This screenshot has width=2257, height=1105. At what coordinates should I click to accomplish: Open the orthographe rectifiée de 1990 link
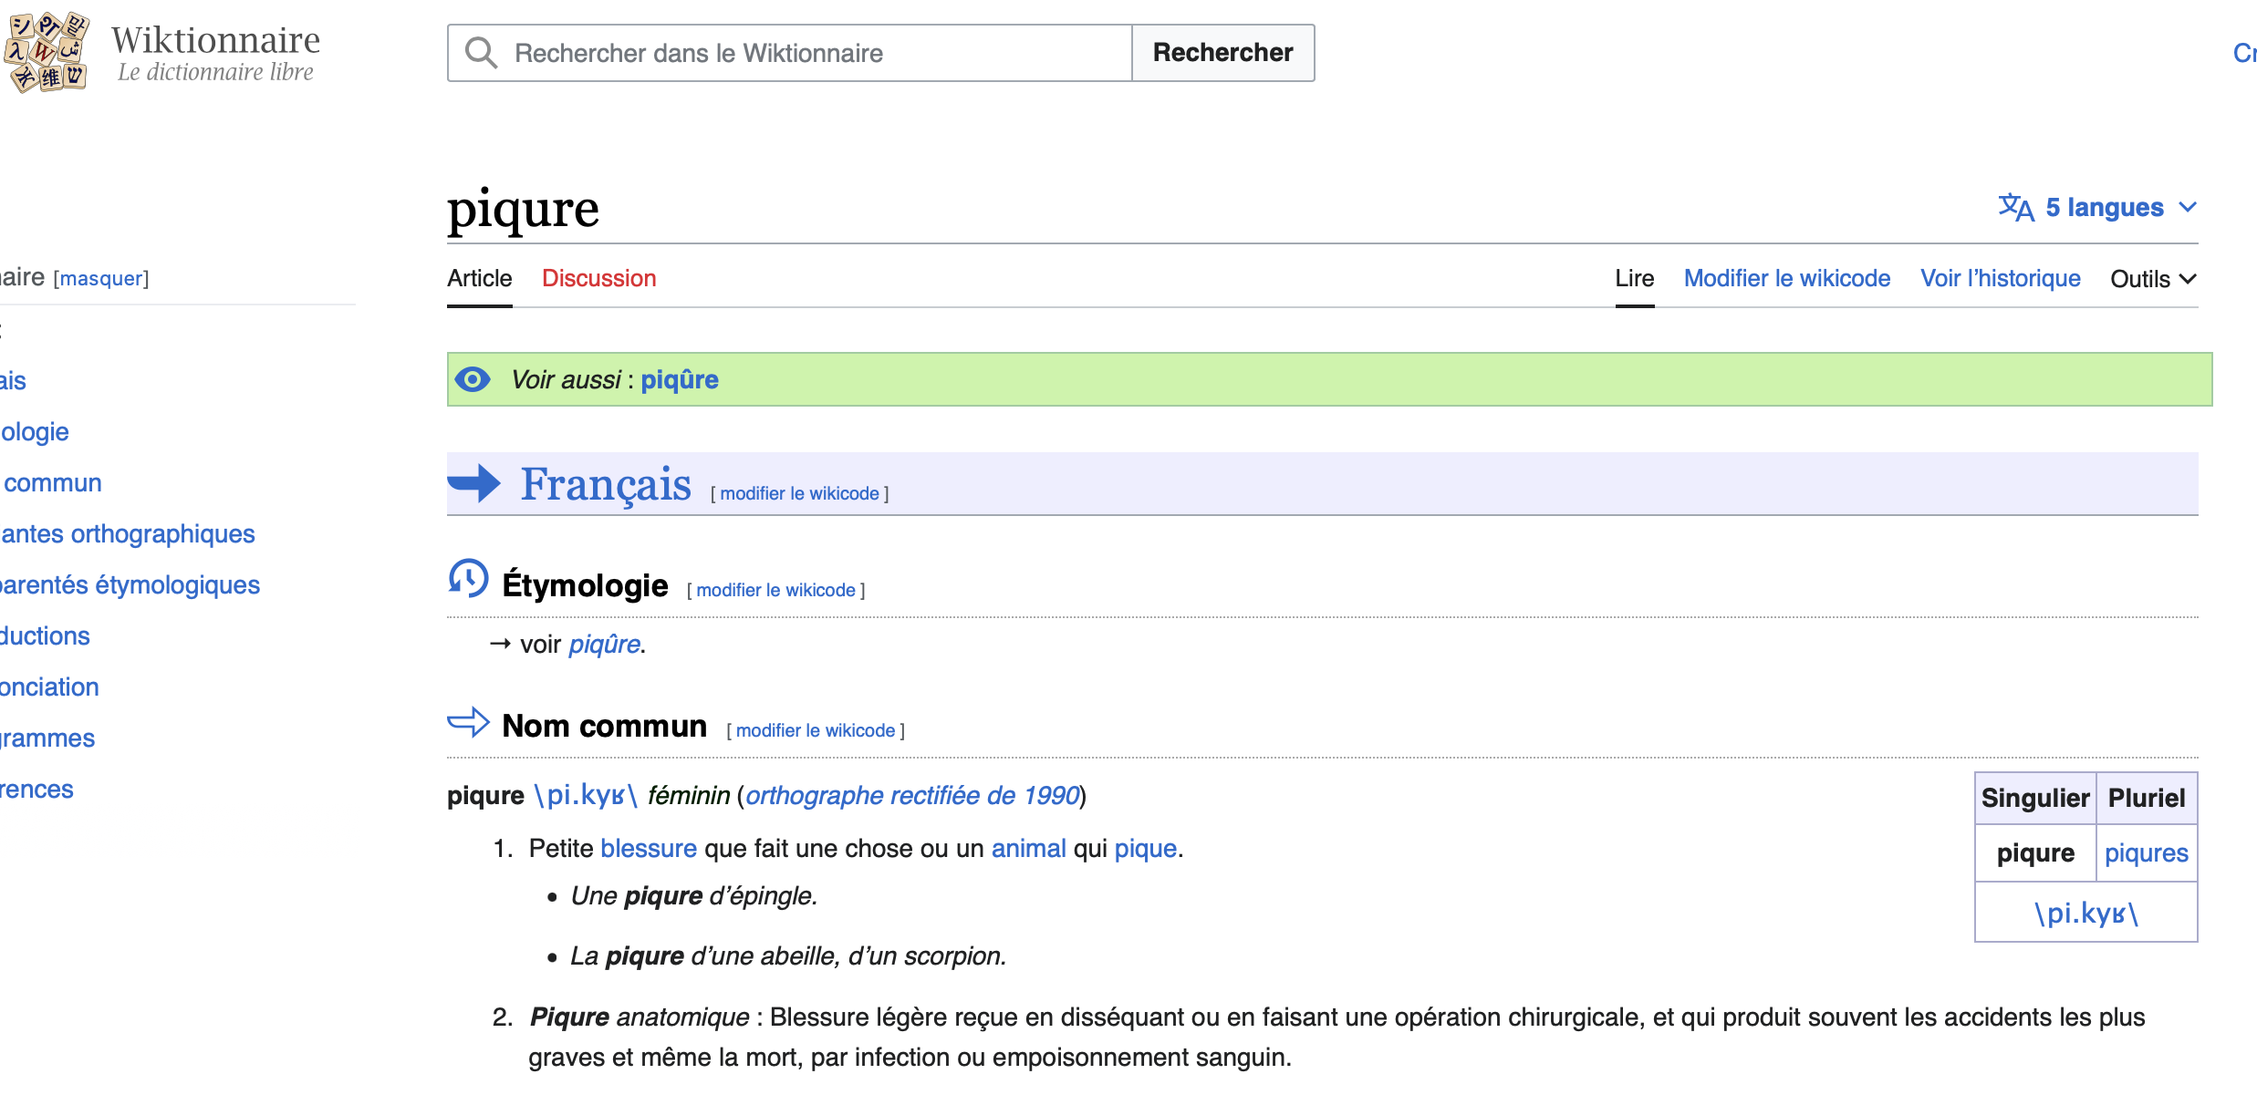(x=912, y=795)
